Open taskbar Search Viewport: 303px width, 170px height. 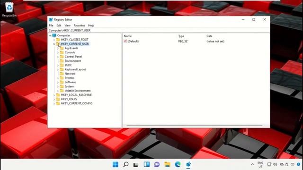[126, 164]
